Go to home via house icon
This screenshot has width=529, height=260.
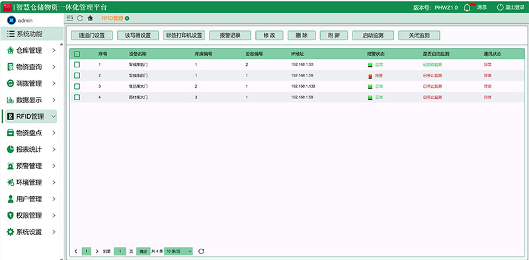[90, 18]
